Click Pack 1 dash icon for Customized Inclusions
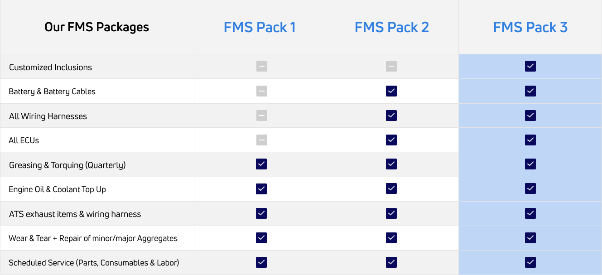 [x=261, y=67]
